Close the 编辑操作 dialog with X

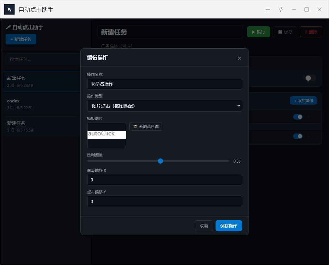pyautogui.click(x=240, y=58)
